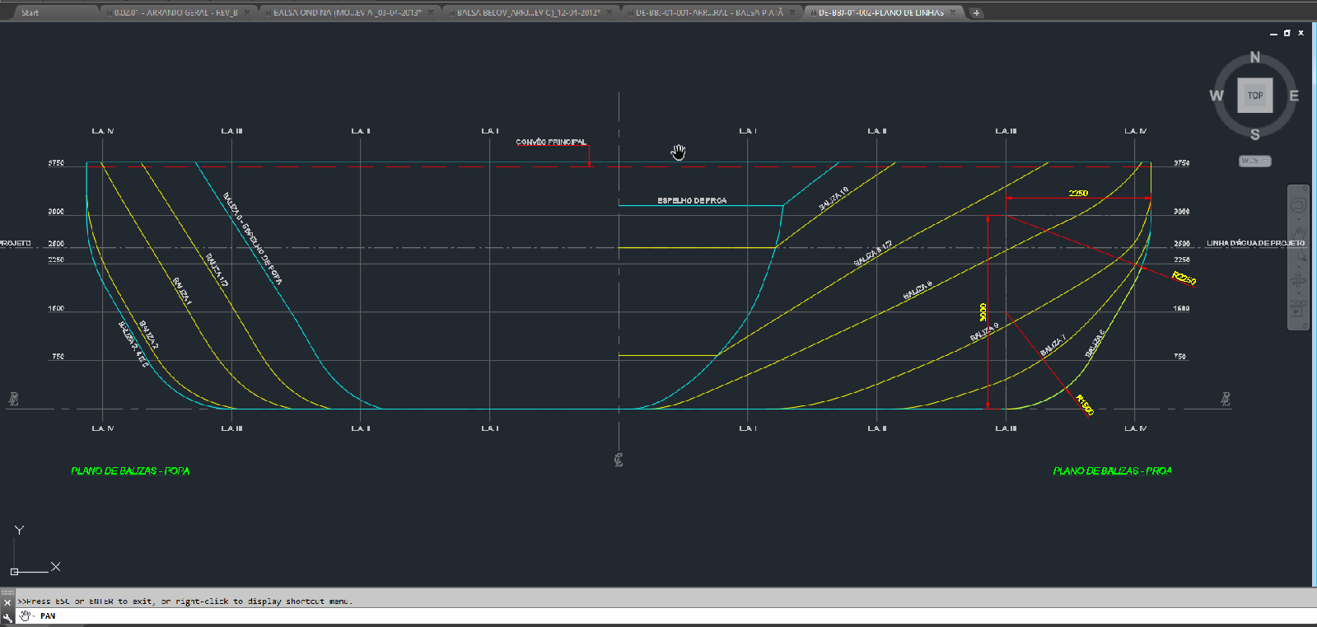Image resolution: width=1317 pixels, height=627 pixels.
Task: Switch to the Start tab
Action: coord(30,13)
